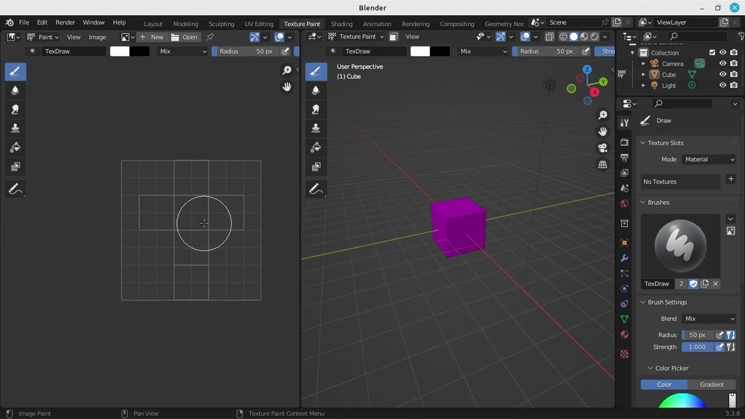Viewport: 745px width, 419px height.
Task: Open the Mode Material dropdown
Action: tap(709, 159)
